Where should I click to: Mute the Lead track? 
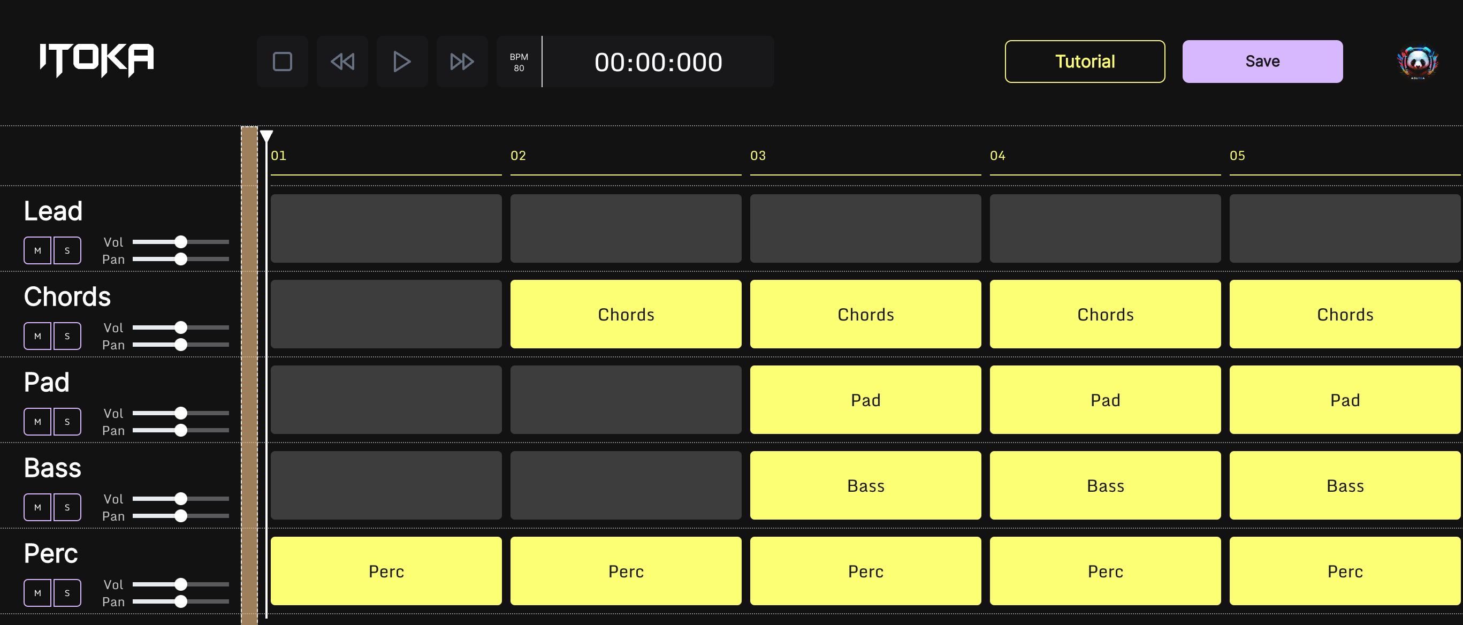pyautogui.click(x=37, y=250)
